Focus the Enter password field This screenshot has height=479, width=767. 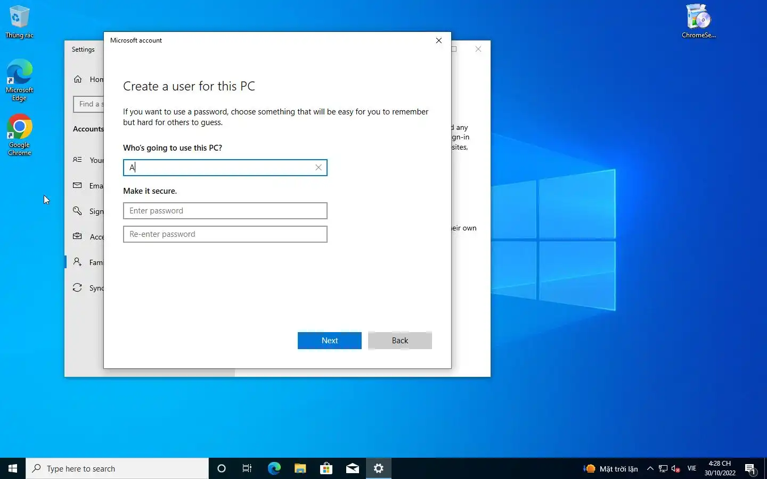point(225,211)
